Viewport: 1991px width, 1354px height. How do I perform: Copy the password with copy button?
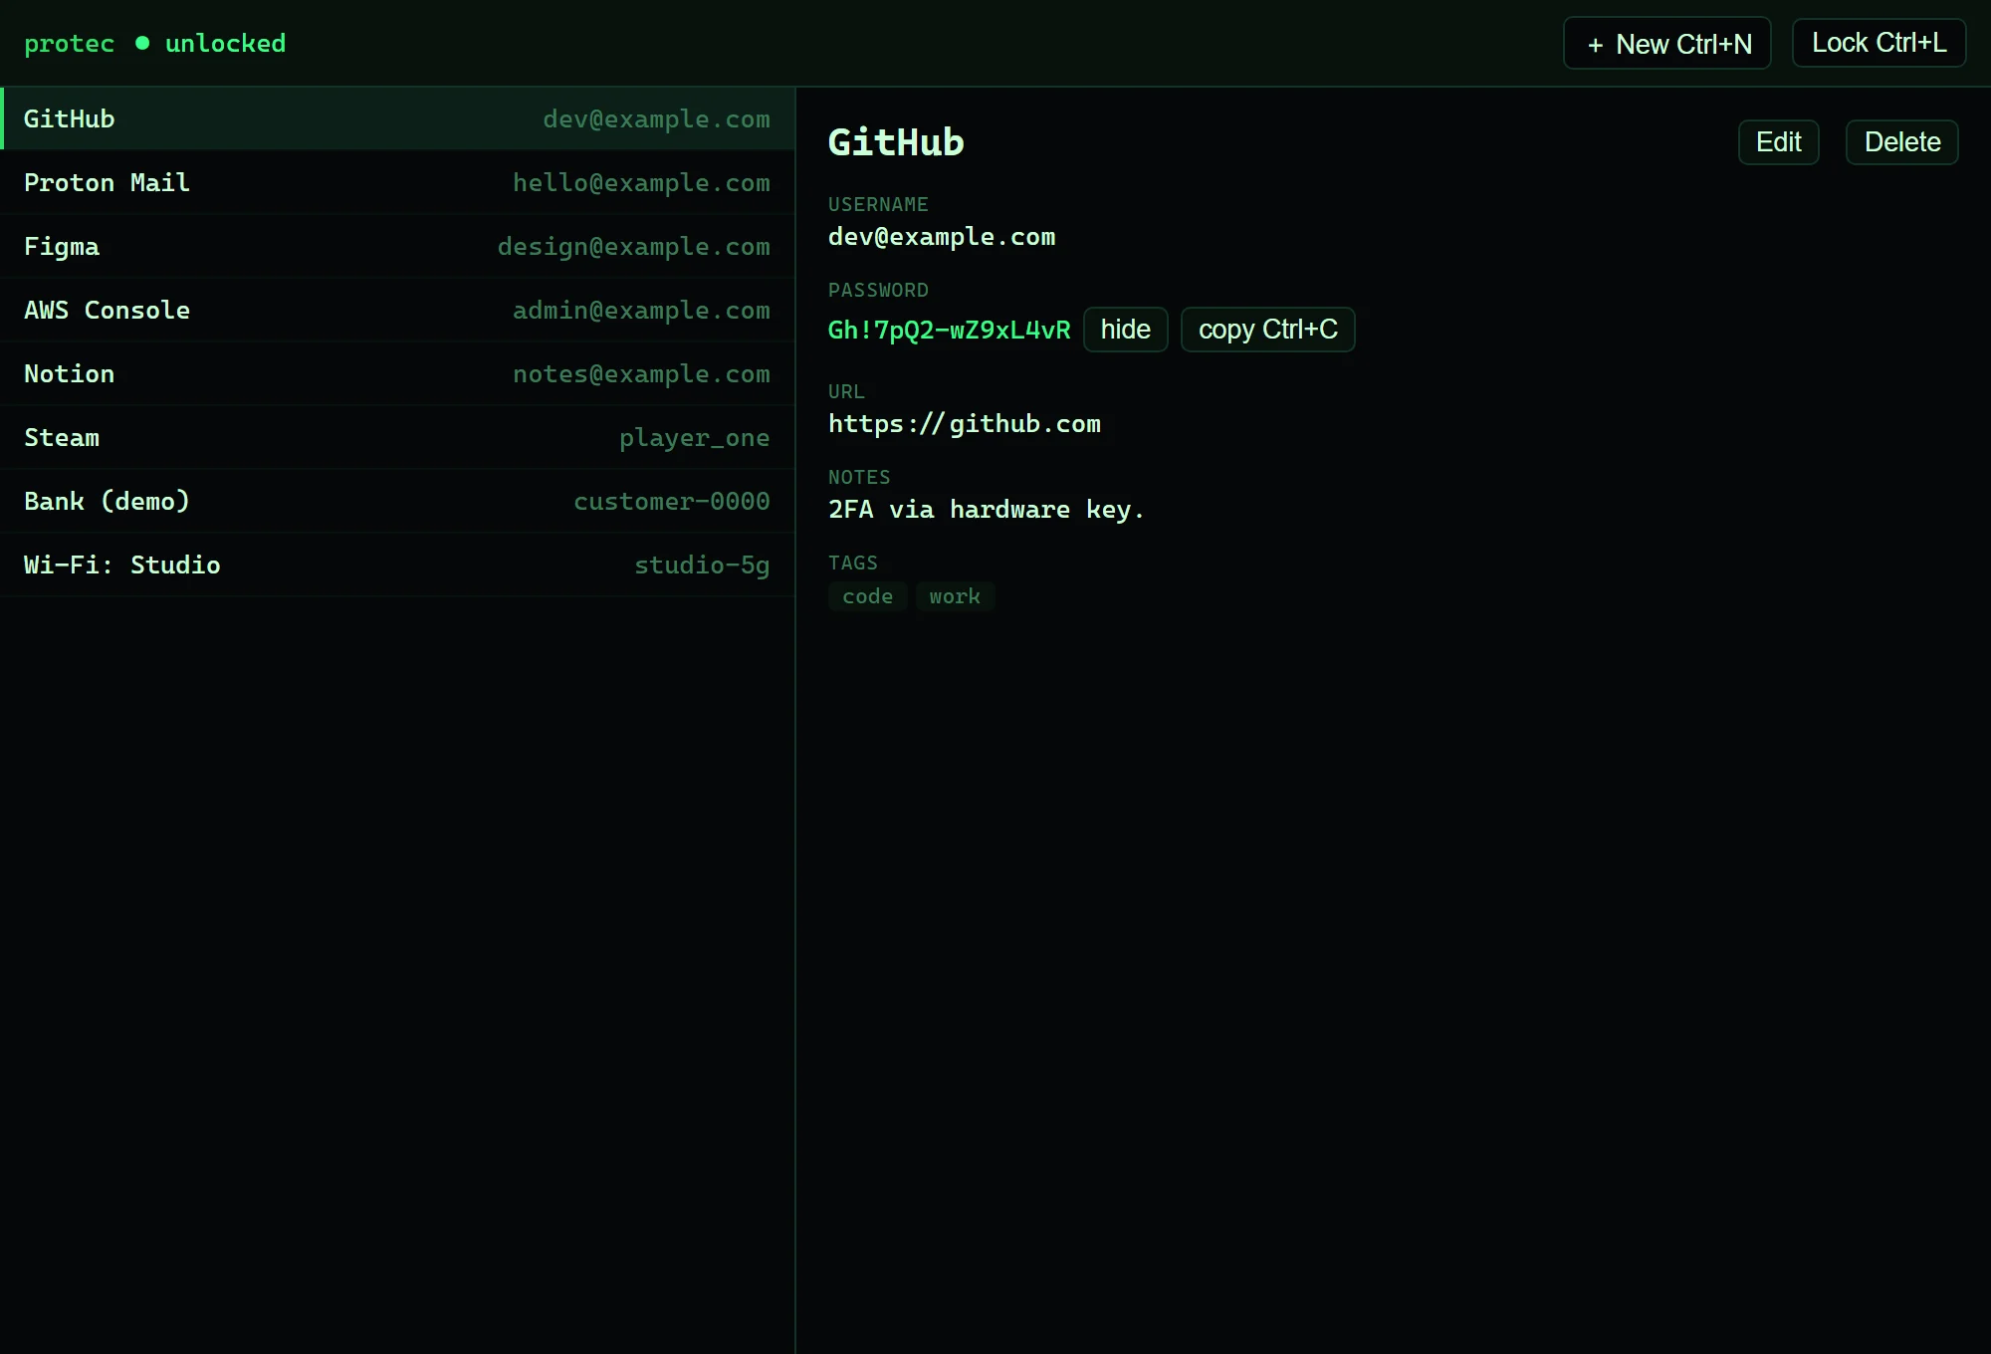[x=1267, y=330]
